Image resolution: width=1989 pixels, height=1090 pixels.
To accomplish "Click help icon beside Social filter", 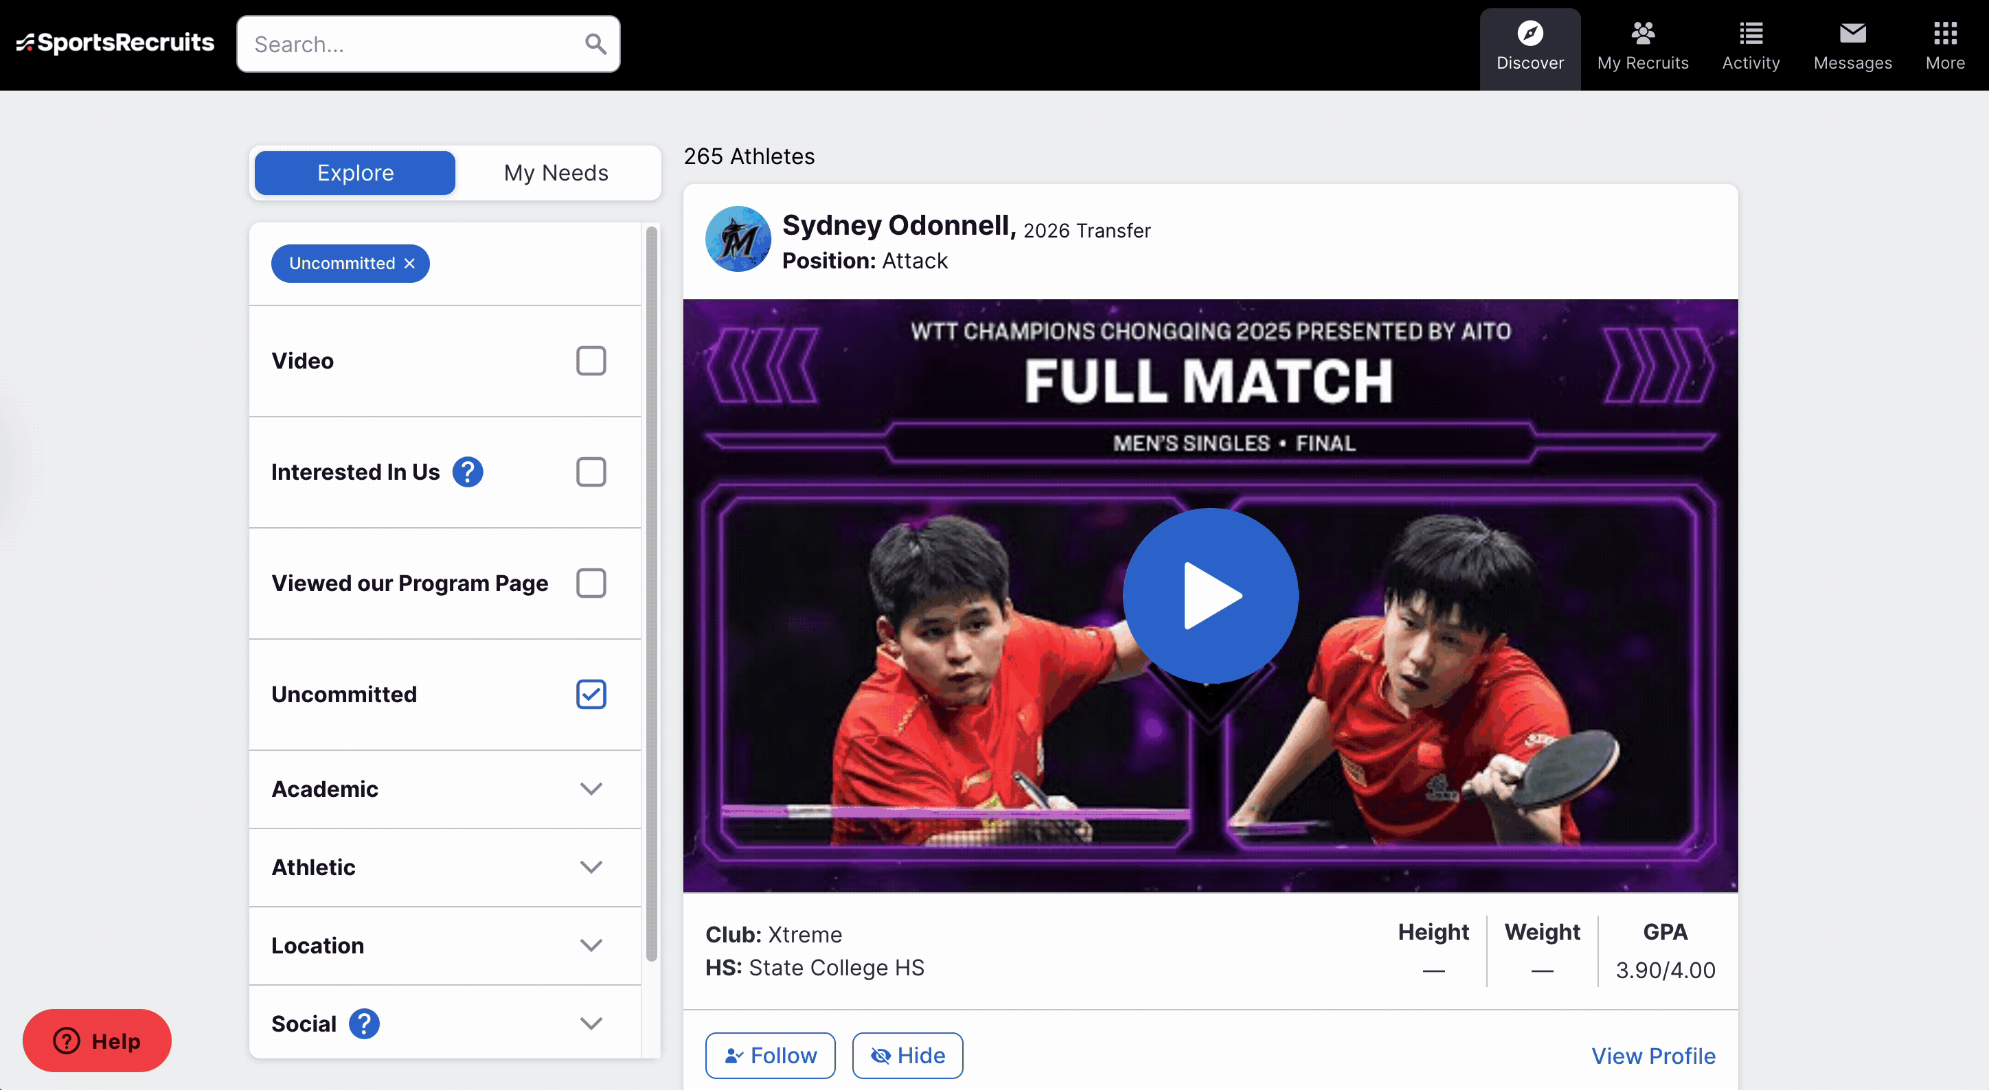I will pos(364,1023).
